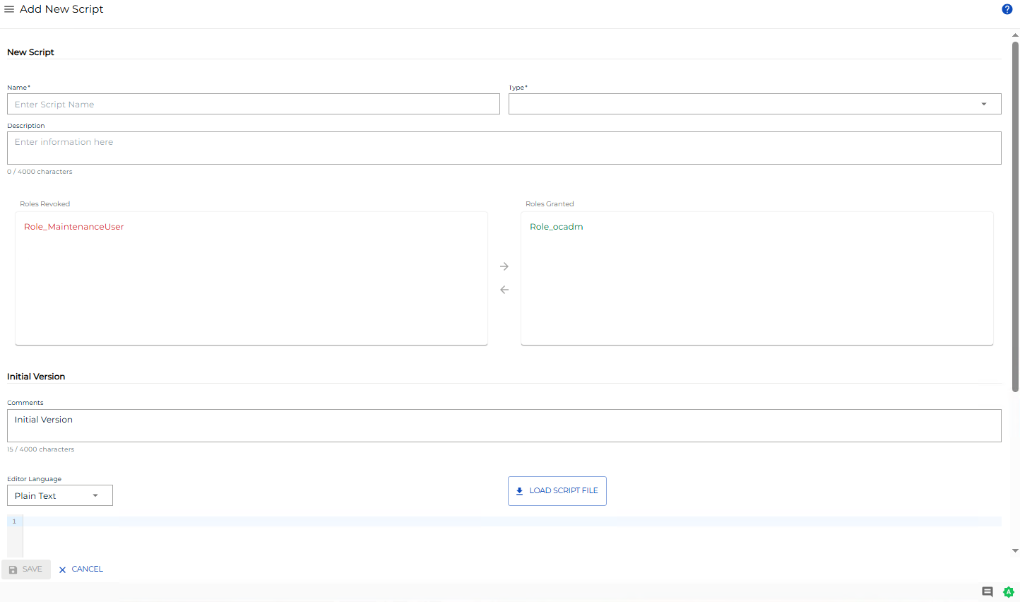Open the help question mark icon
This screenshot has height=602, width=1020.
(x=1007, y=9)
